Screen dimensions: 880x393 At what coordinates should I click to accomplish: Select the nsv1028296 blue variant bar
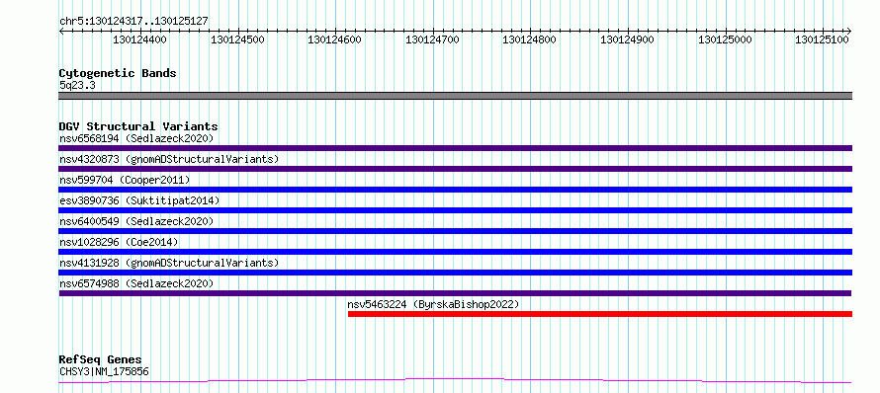[455, 252]
